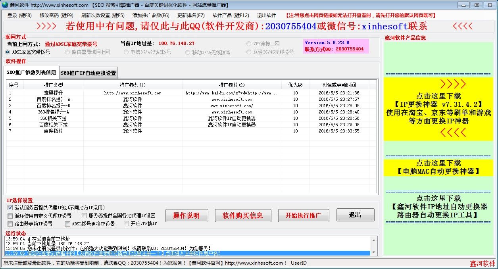This screenshot has height=269, width=498.
Task: Enable 路由器更换IP设置 checkbox
Action: [10, 224]
